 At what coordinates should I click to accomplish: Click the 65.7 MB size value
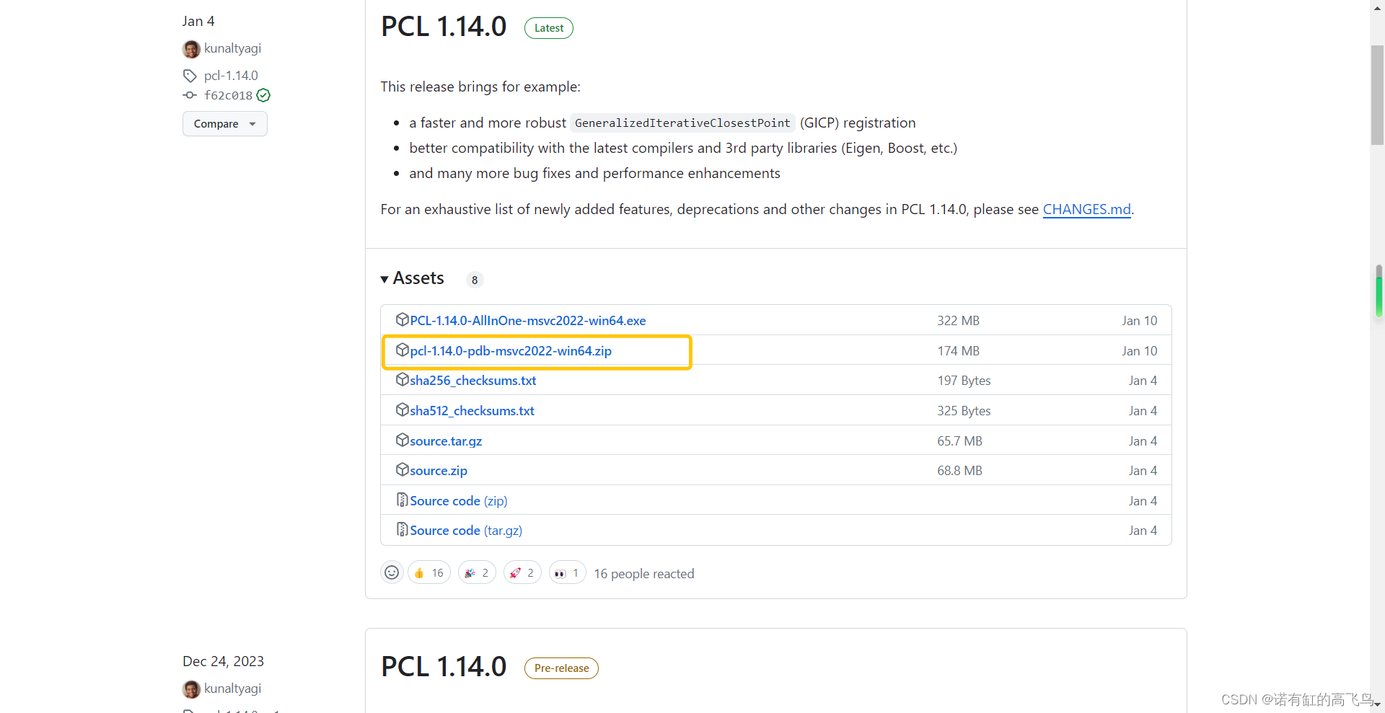pyautogui.click(x=959, y=441)
